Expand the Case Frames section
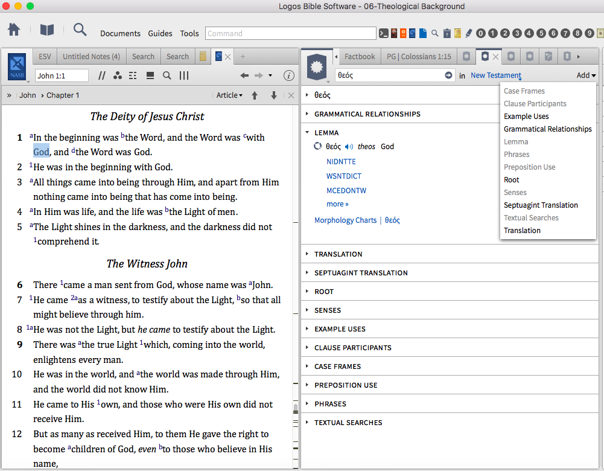Image resolution: width=604 pixels, height=471 pixels. (x=307, y=366)
